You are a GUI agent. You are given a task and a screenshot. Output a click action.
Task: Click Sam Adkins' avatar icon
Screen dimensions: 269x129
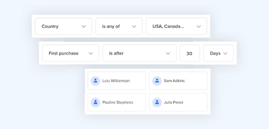[157, 81]
